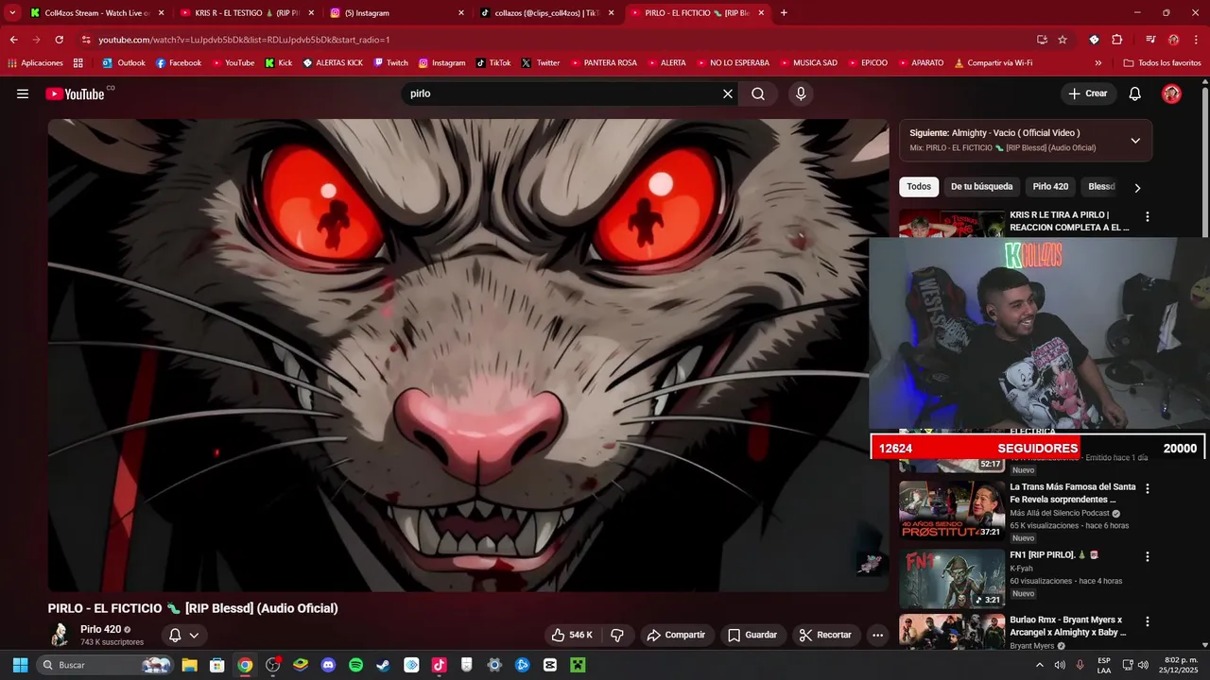Screen dimensions: 1210x680
Task: Bookmark this page with the star
Action: pyautogui.click(x=1063, y=40)
